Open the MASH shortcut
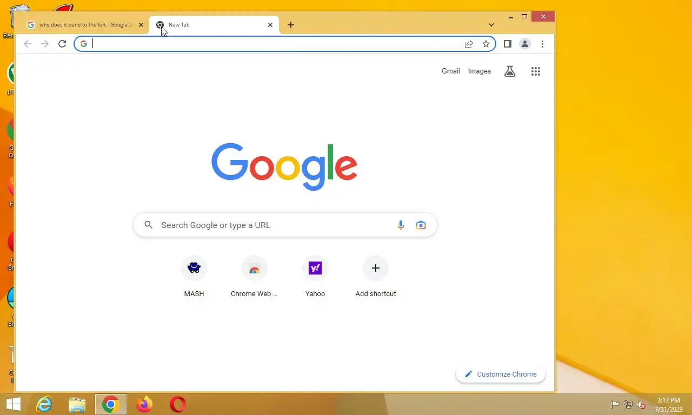Screen dimensions: 692x415 click(x=194, y=277)
